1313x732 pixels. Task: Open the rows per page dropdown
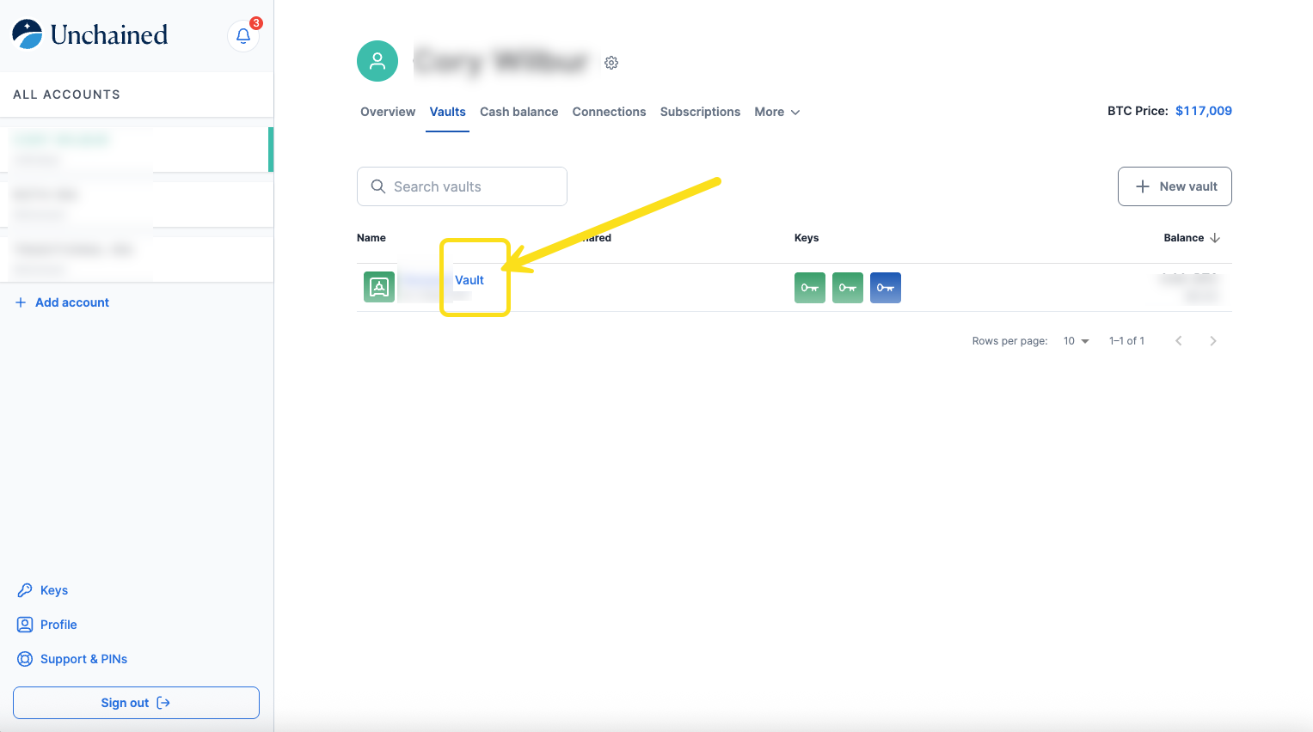1076,341
